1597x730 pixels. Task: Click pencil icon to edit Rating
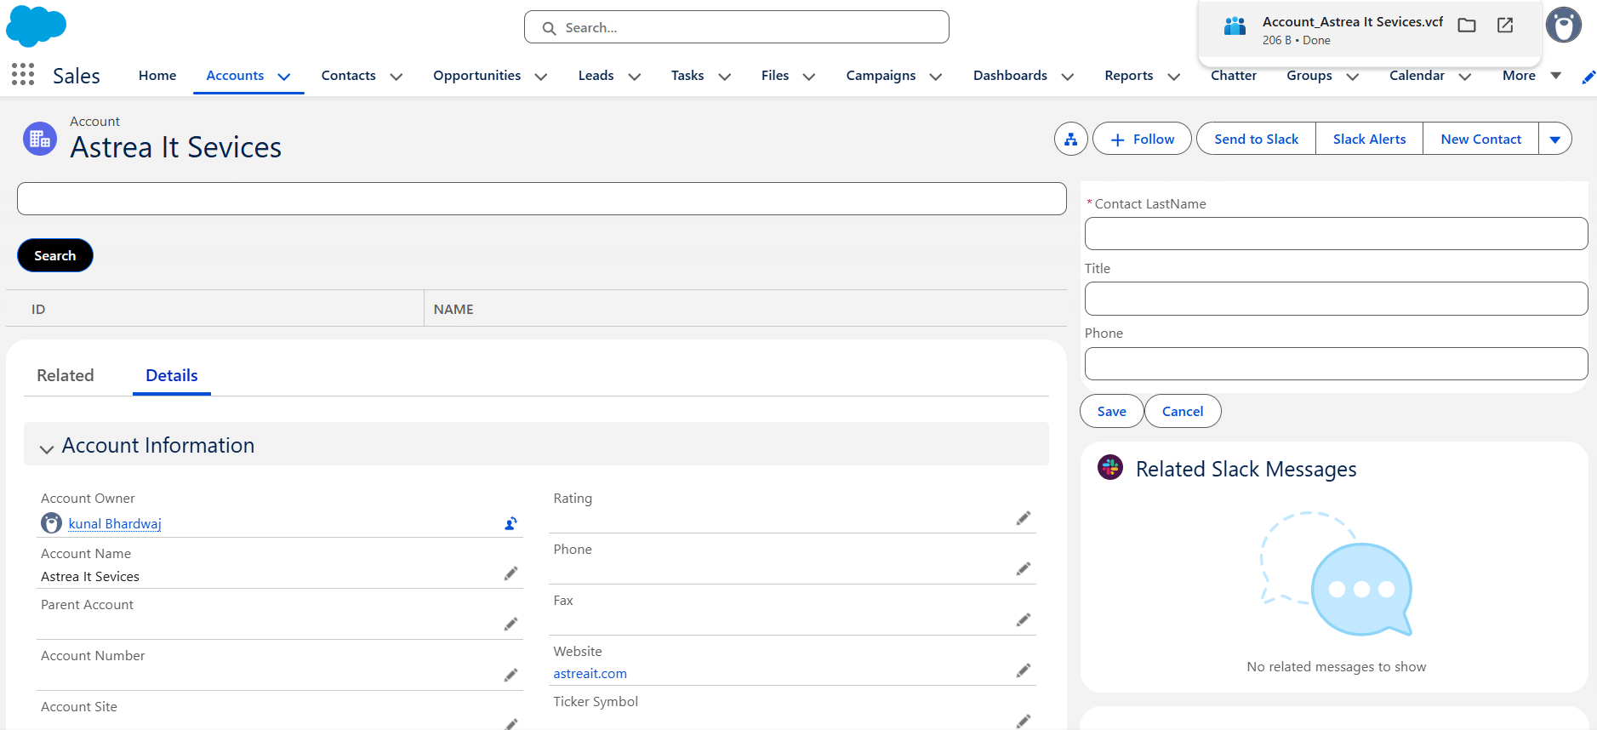[1023, 519]
